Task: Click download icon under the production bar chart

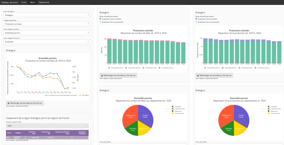Action: [x=198, y=75]
